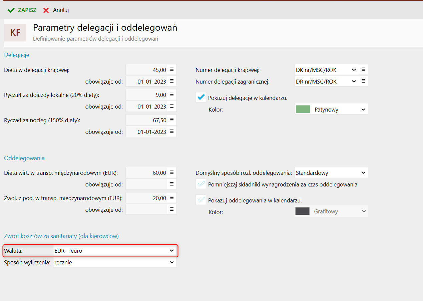Image resolution: width=423 pixels, height=301 pixels.
Task: Click the Ryczałt za nocleg 67,50 field
Action: 146,120
